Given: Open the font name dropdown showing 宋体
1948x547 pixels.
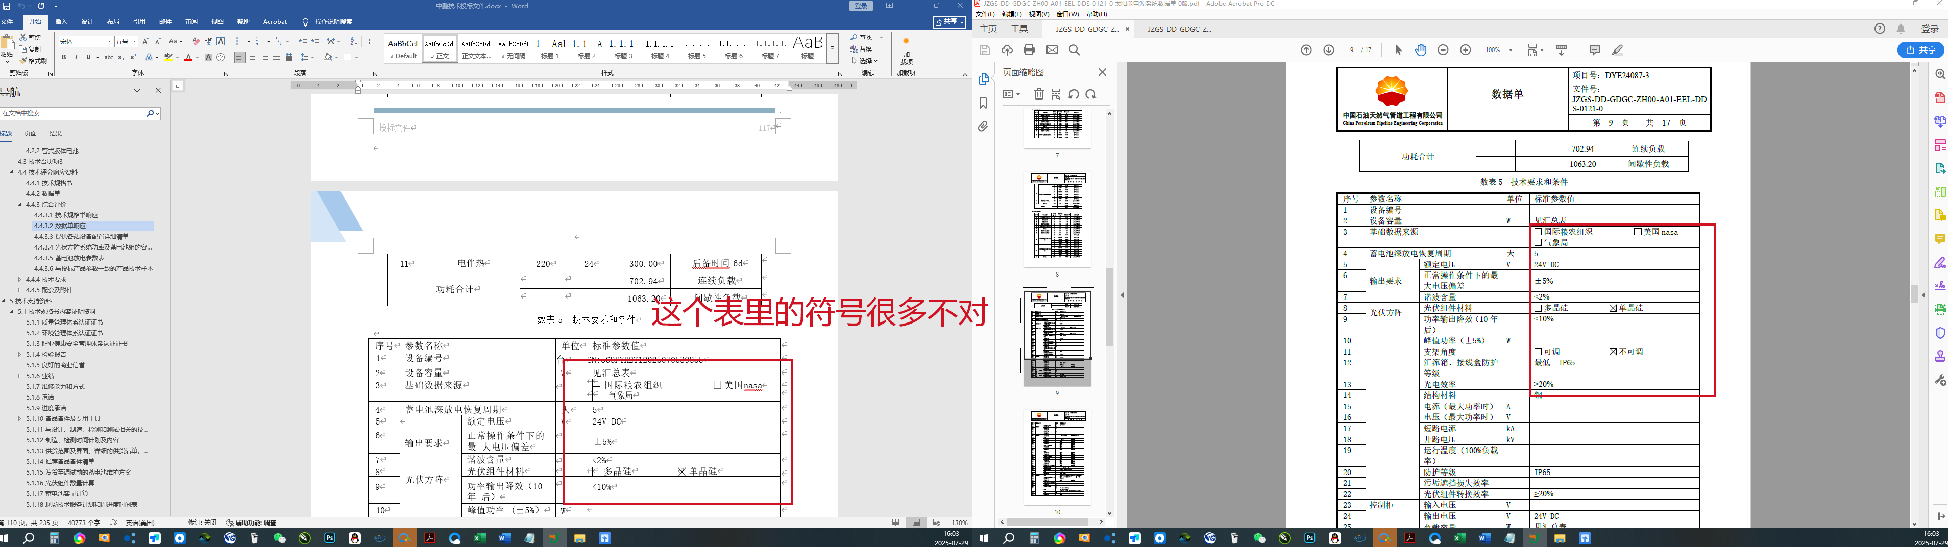Looking at the screenshot, I should [110, 41].
